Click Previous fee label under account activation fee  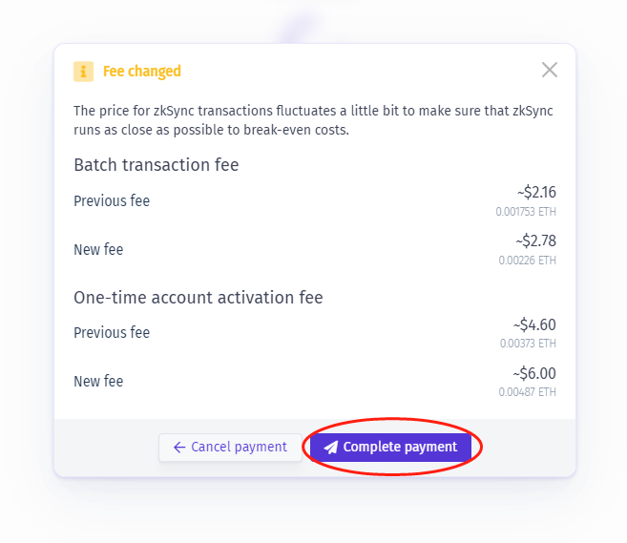click(x=112, y=333)
